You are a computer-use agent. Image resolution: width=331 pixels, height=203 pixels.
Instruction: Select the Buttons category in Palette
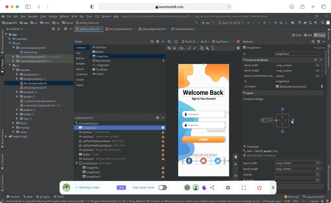tap(80, 58)
